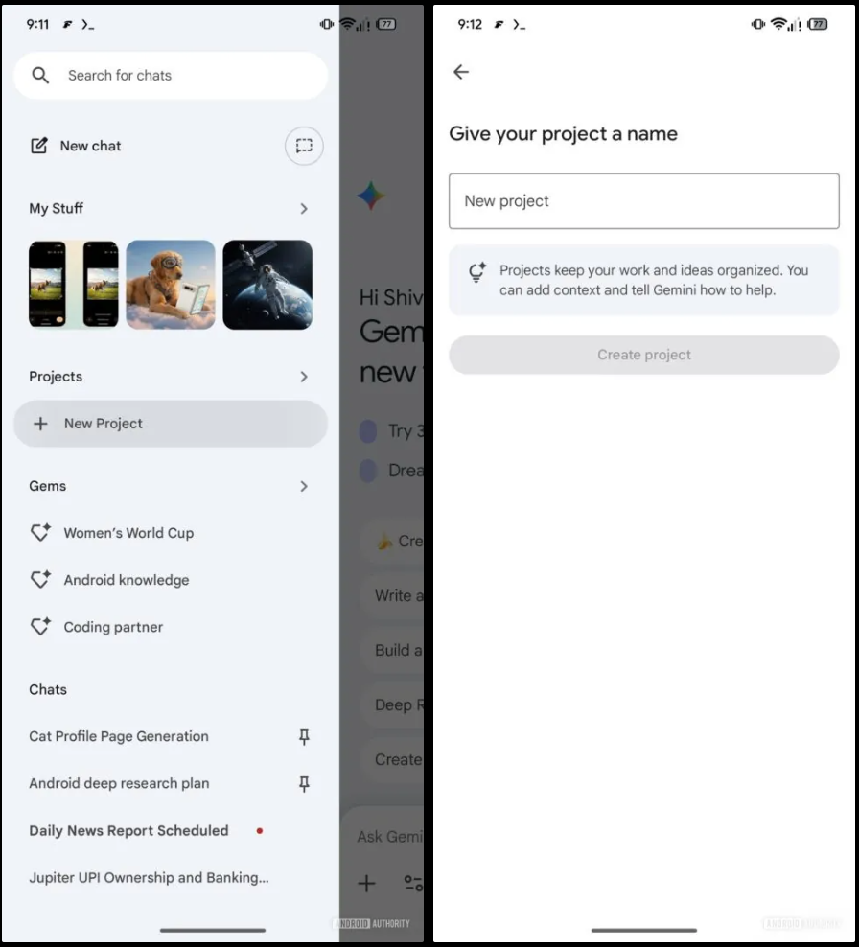Open Daily News Report Scheduled chat
The height and width of the screenshot is (947, 859).
(128, 831)
